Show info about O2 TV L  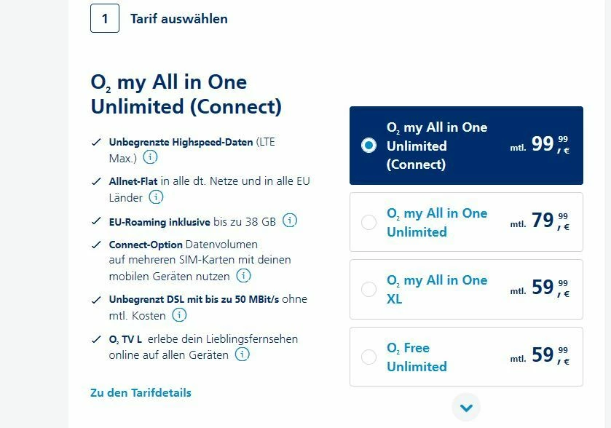pyautogui.click(x=242, y=354)
